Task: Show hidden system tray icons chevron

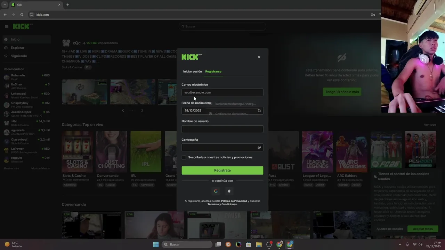Action: (400, 244)
